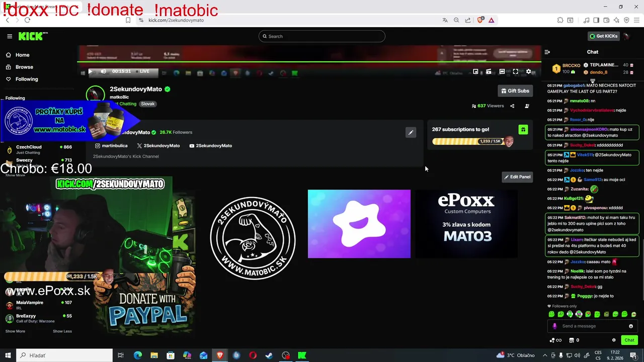Open the Kick hamburger sidebar menu
Viewport: 644px width, 362px height.
(10, 36)
